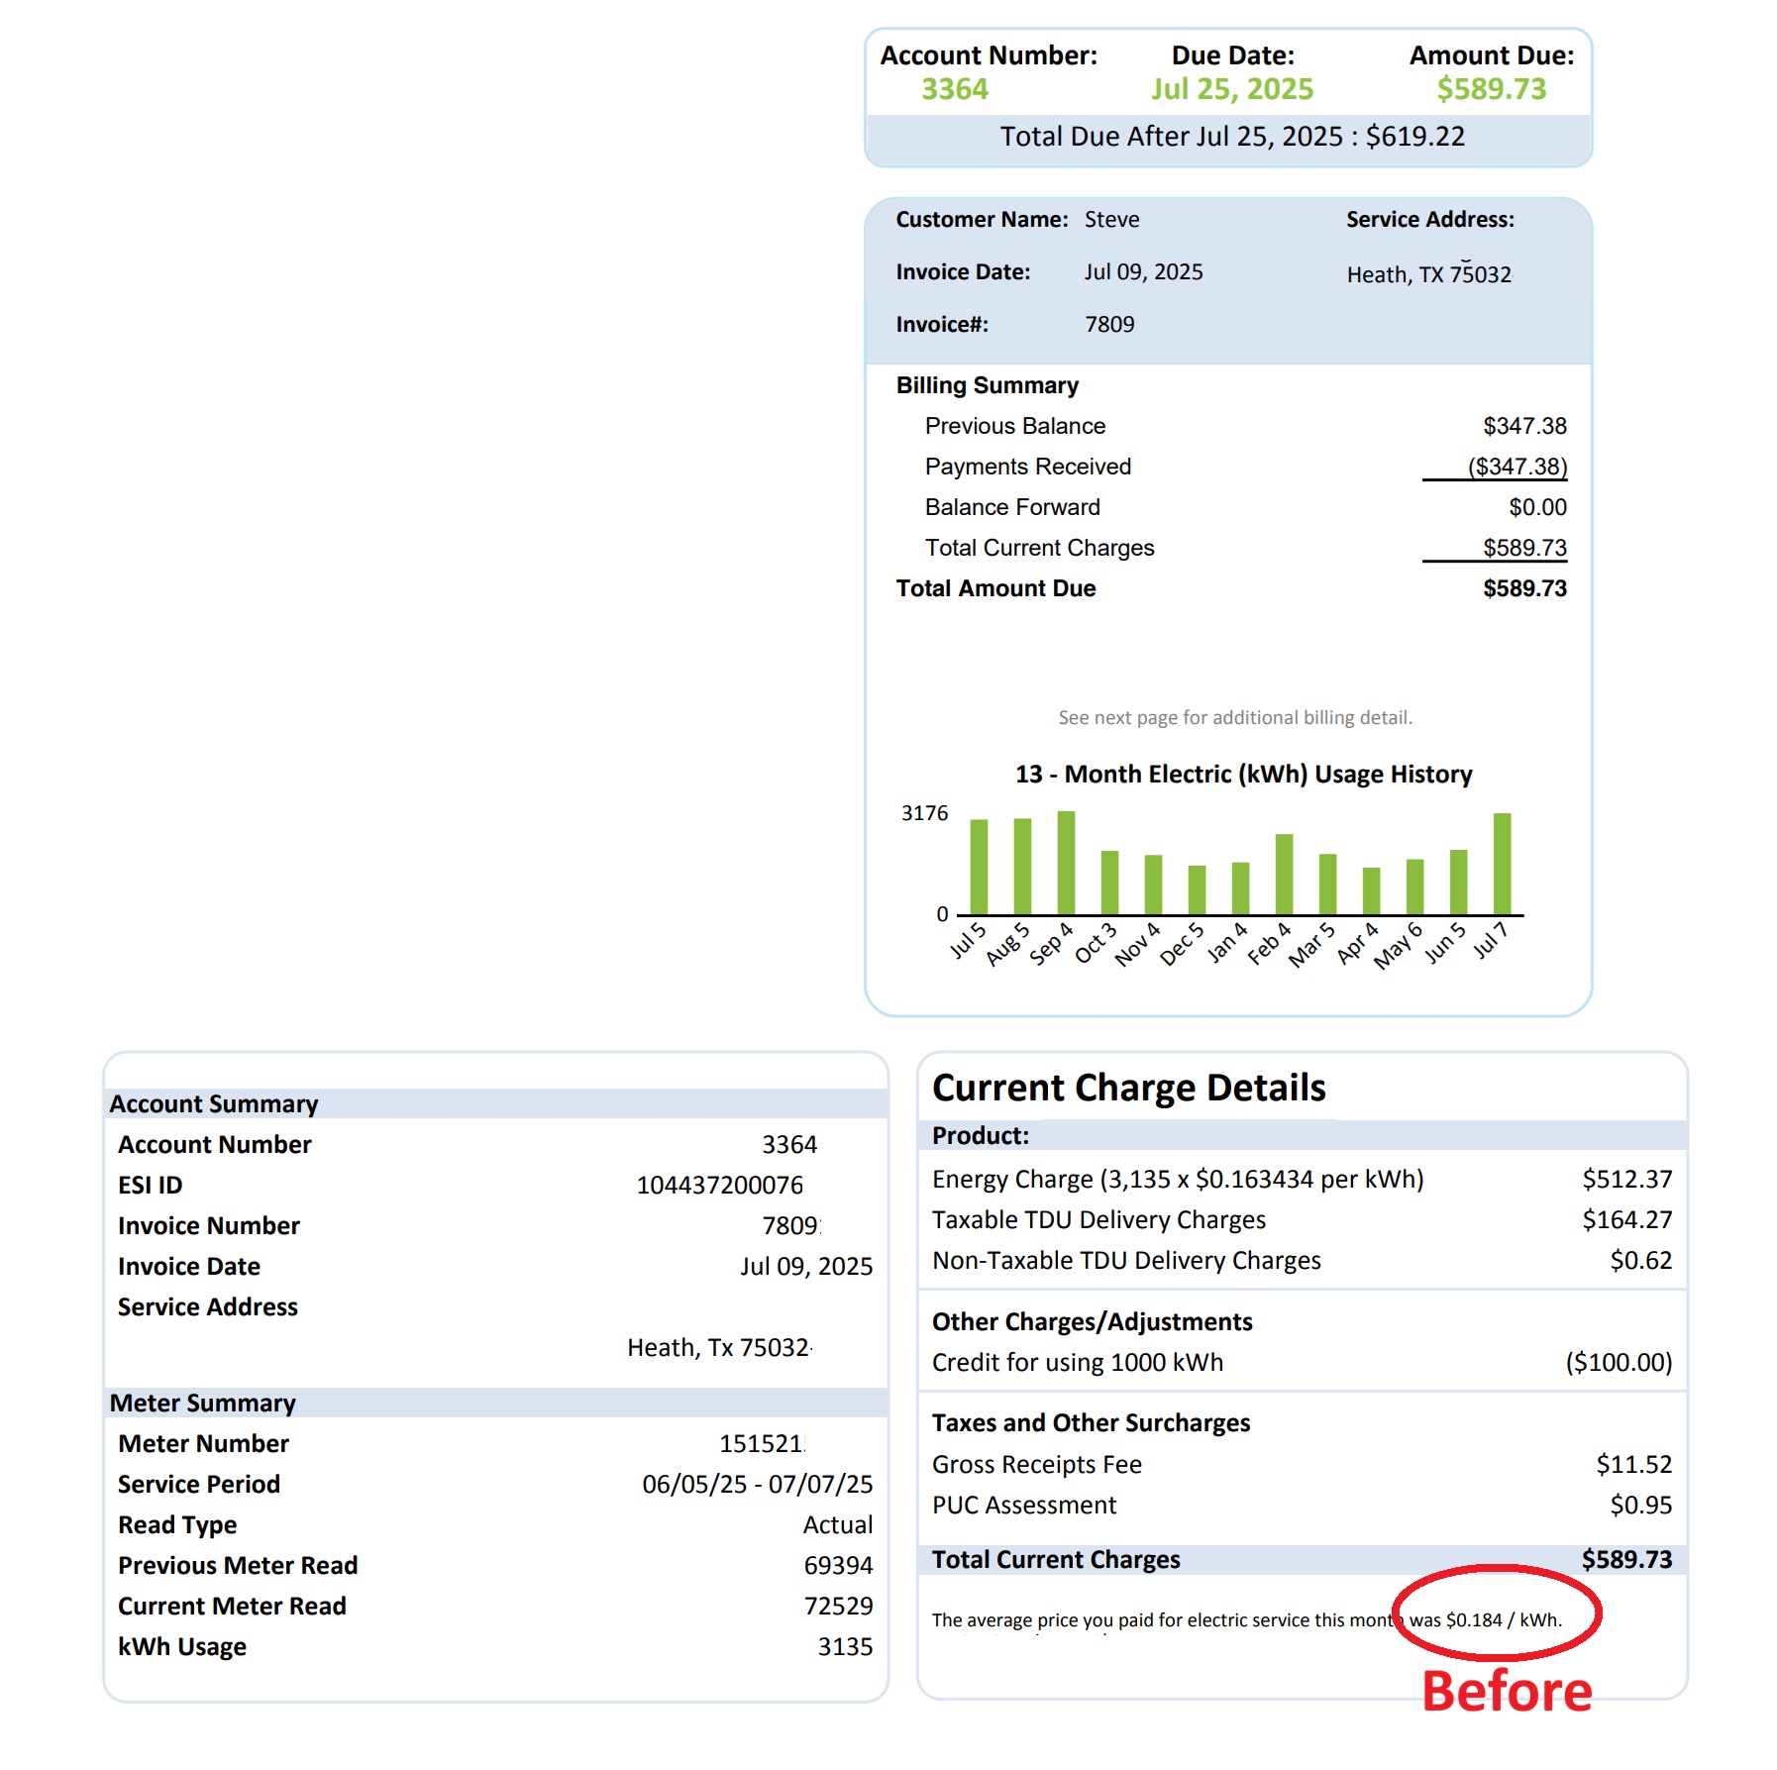Click the red Before label
This screenshot has height=1770, width=1777.
click(x=1507, y=1691)
